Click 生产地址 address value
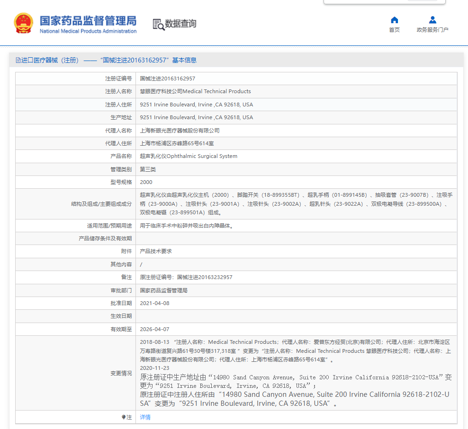Image resolution: width=468 pixels, height=429 pixels. [x=197, y=117]
